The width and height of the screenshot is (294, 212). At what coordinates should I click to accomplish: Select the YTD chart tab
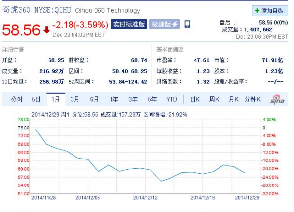171,99
